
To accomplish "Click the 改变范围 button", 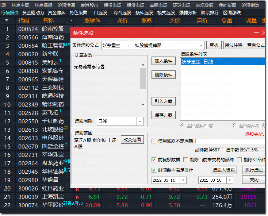I will click(132, 140).
